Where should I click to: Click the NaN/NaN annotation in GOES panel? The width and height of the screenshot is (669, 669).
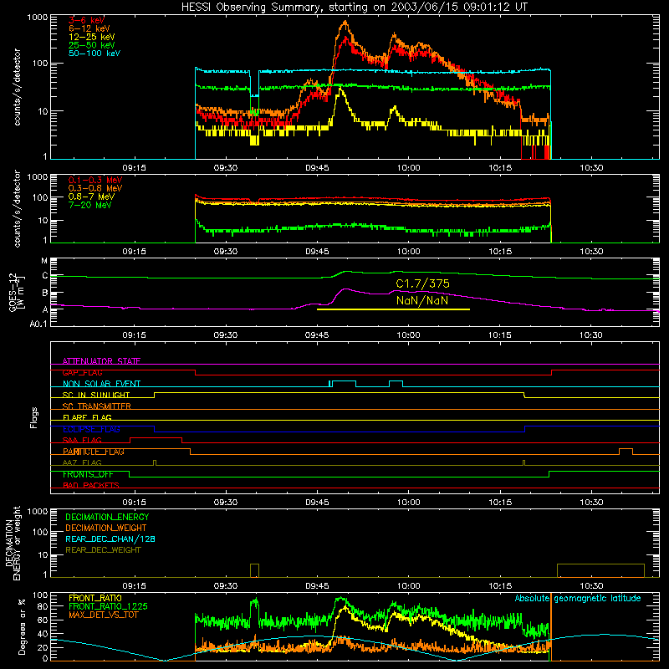tap(422, 300)
